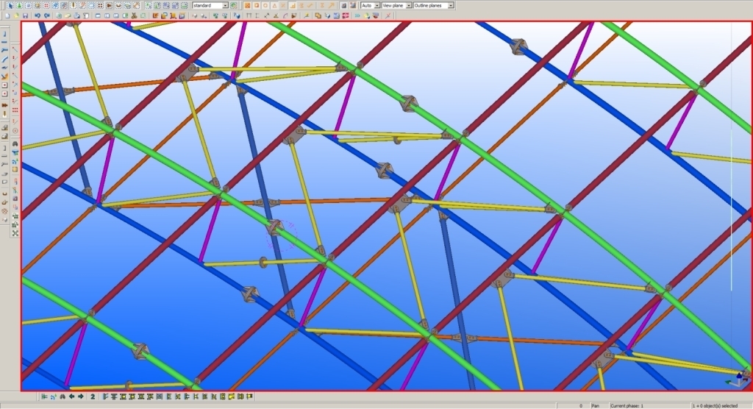Click the 'Pan' status bar field
The image size is (753, 409).
[x=596, y=405]
